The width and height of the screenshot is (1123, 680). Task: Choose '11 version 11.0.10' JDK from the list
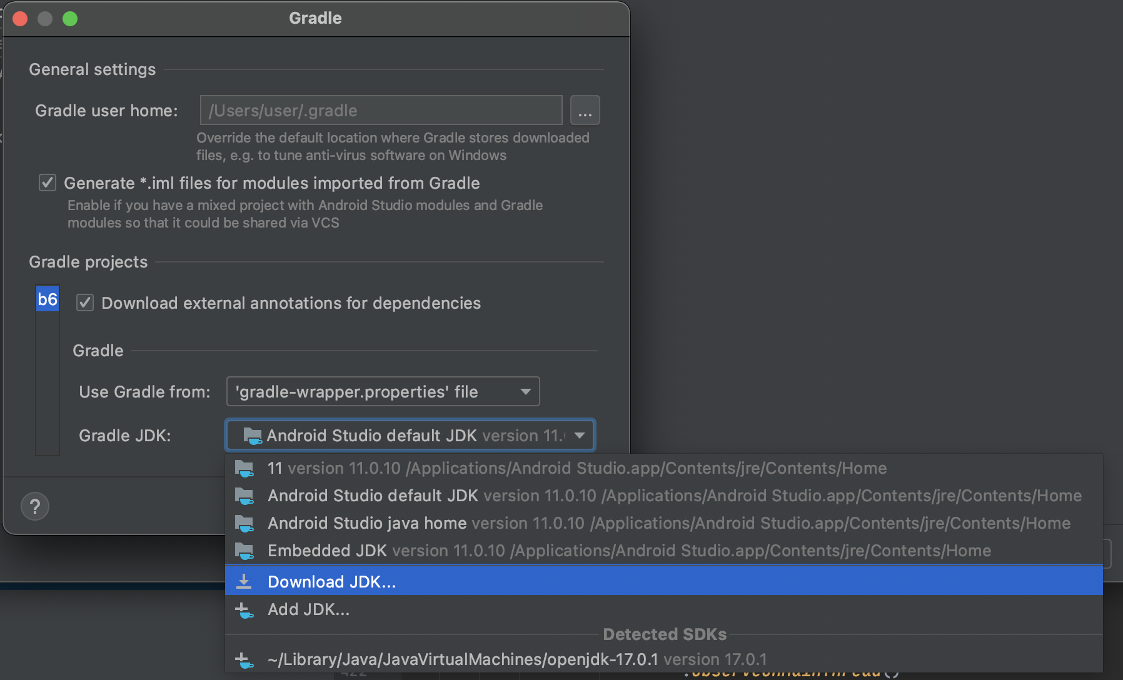(x=664, y=468)
